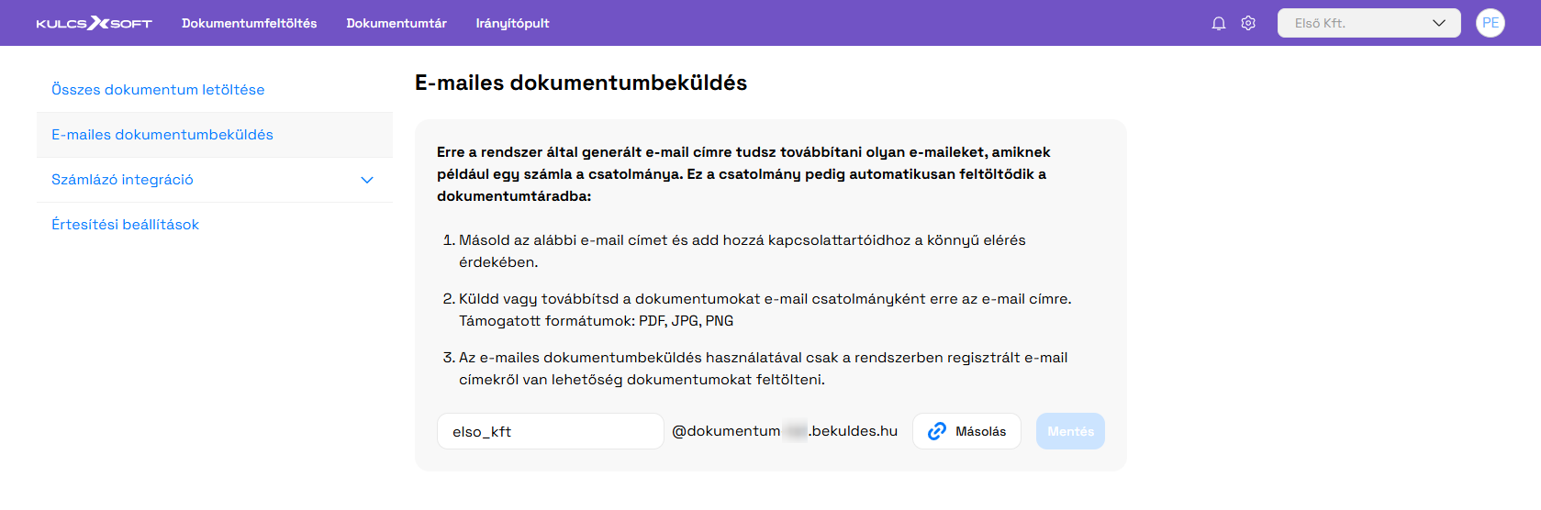This screenshot has height=510, width=1541.
Task: Select Összes dokumentum letöltése in the sidebar
Action: 158,90
